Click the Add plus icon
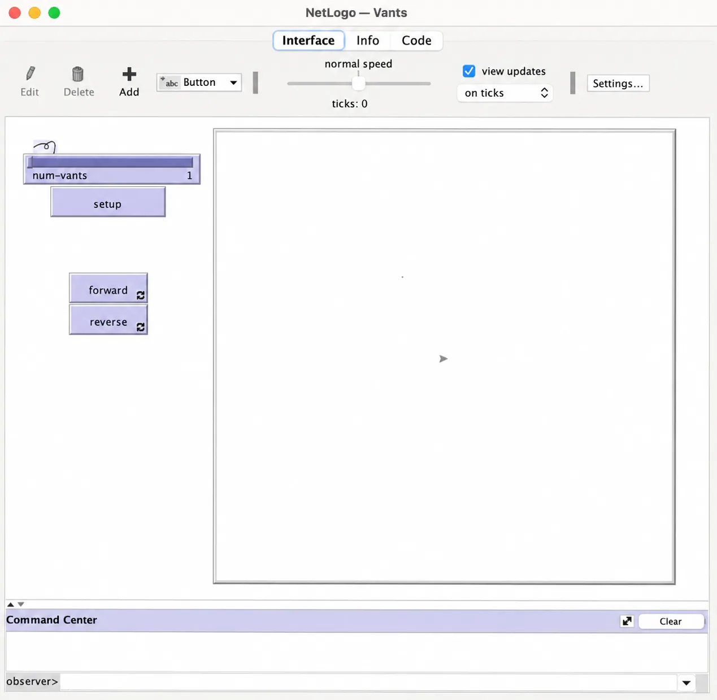The height and width of the screenshot is (700, 717). (x=129, y=74)
